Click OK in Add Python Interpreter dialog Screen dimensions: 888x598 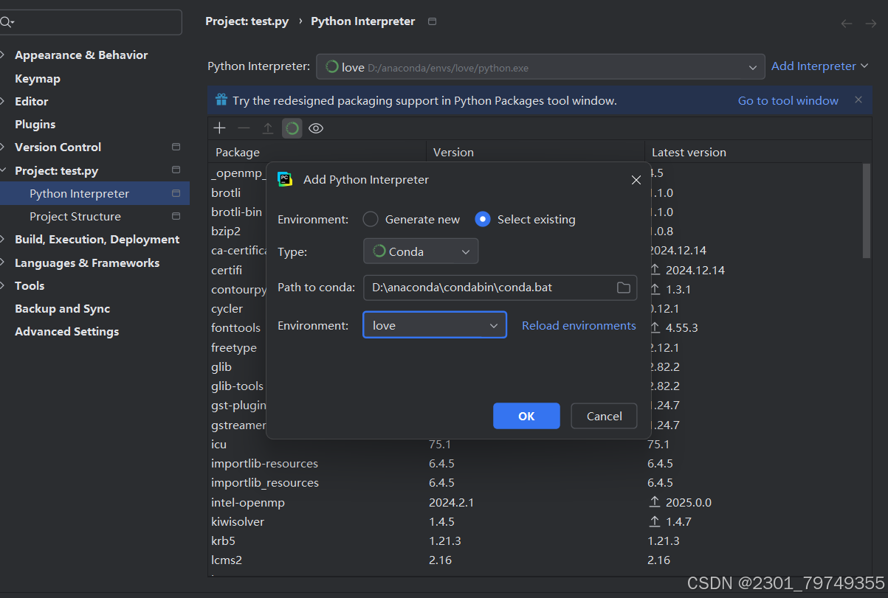tap(526, 416)
